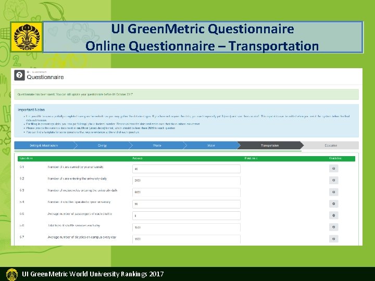Select the Water step tab
The height and width of the screenshot is (281, 375).
(211, 145)
